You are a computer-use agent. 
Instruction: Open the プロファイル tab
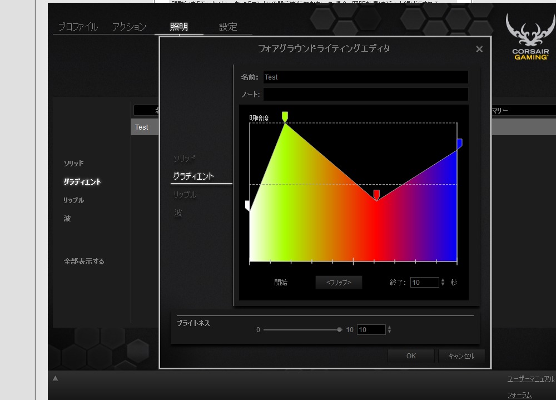point(78,27)
